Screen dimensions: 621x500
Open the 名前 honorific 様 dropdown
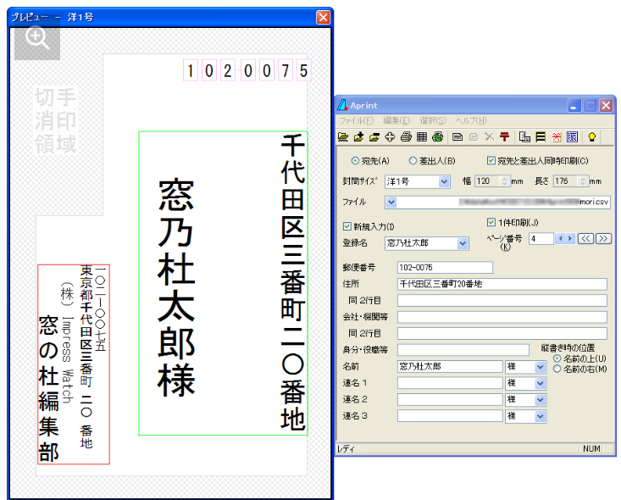point(541,367)
